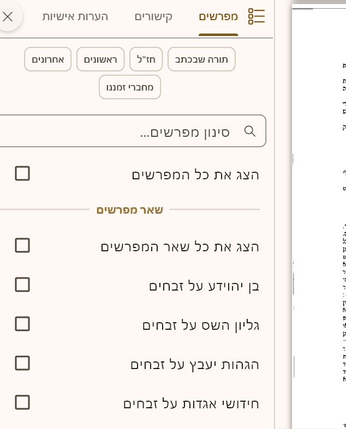Image resolution: width=346 pixels, height=429 pixels.
Task: Check the הצג את כל המפרשים box
Action: pos(22,174)
